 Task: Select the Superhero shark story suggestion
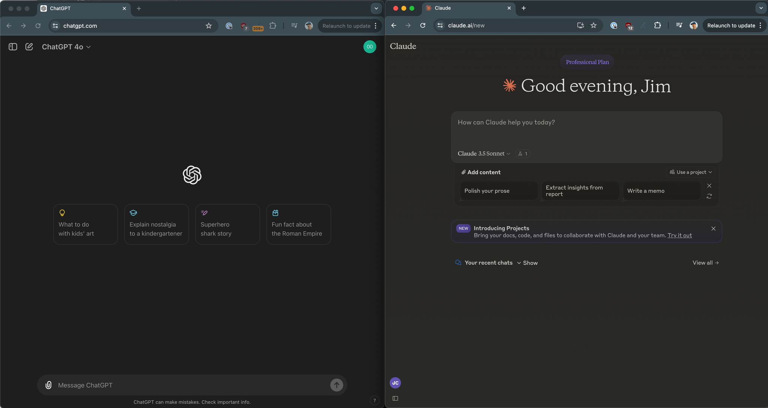(x=227, y=224)
